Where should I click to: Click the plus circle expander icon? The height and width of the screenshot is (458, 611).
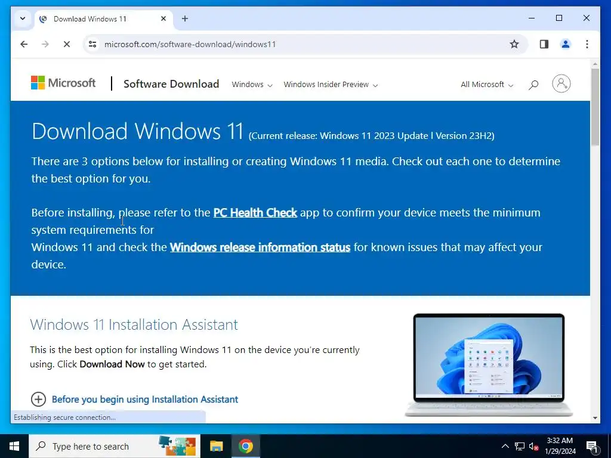[38, 399]
